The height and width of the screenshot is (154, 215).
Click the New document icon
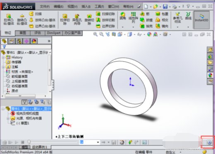(146, 6)
